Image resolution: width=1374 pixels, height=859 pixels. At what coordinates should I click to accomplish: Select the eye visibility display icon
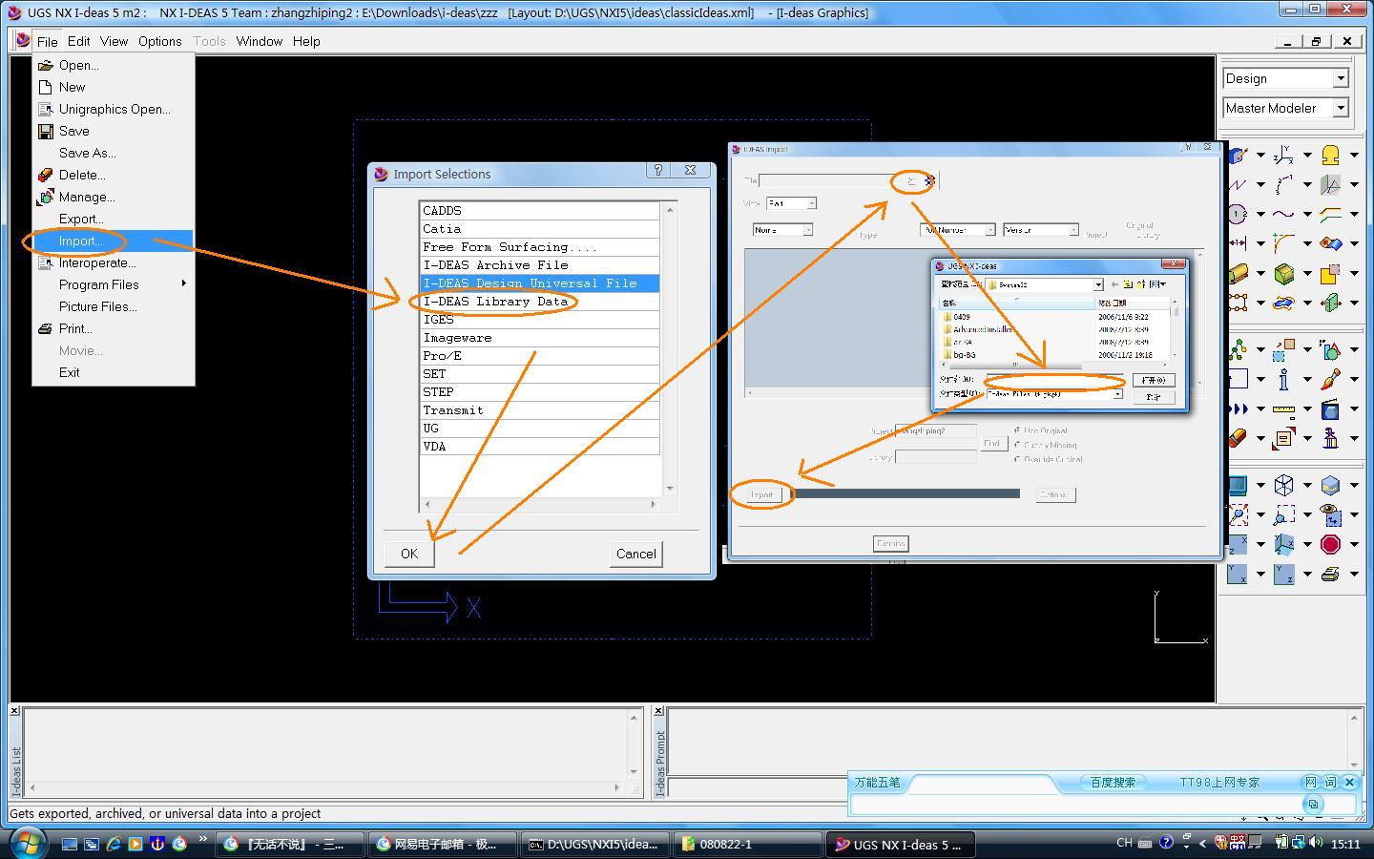coord(1330,514)
